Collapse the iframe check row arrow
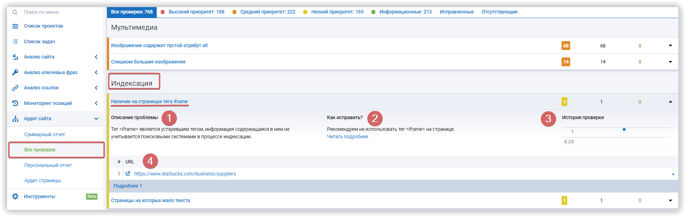The image size is (686, 217). 670,102
